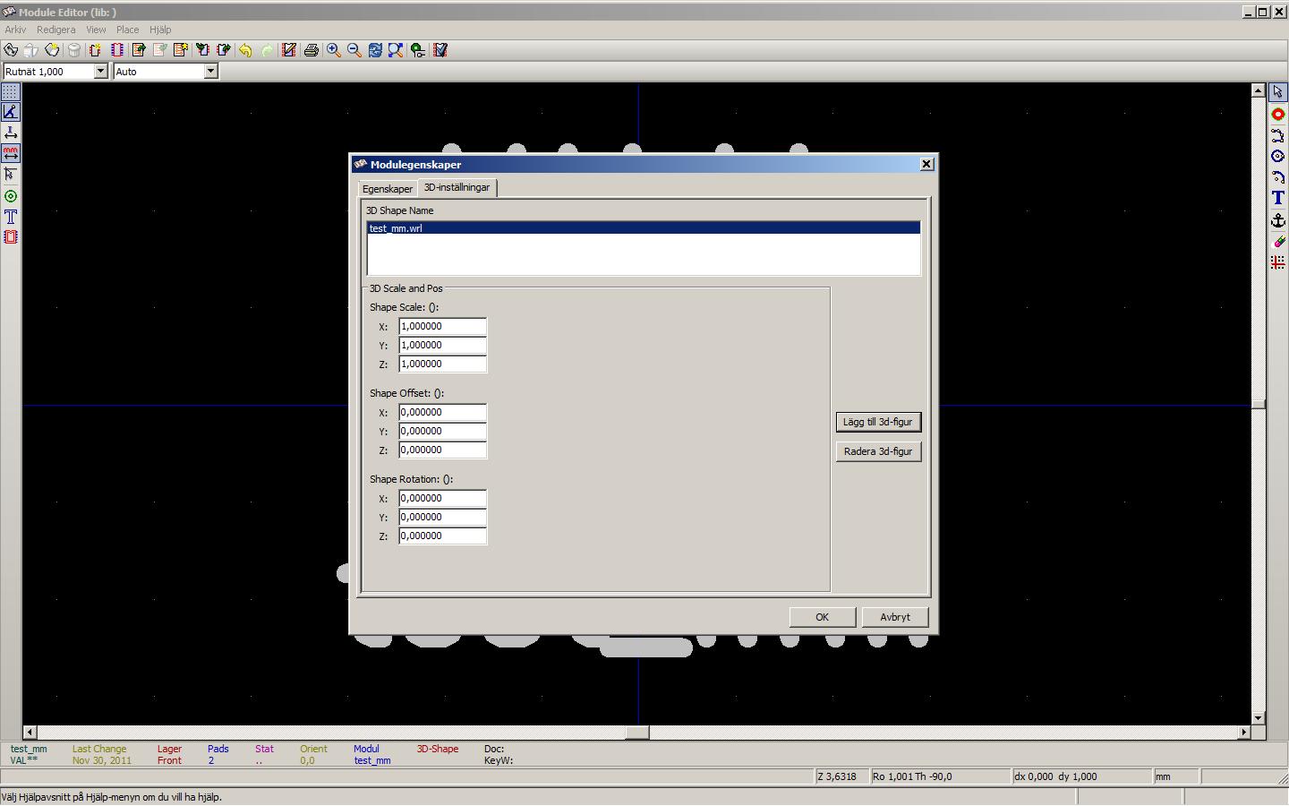Select the Add text tool on right toolbar
Screen dimensions: 1289x806
point(1277,199)
